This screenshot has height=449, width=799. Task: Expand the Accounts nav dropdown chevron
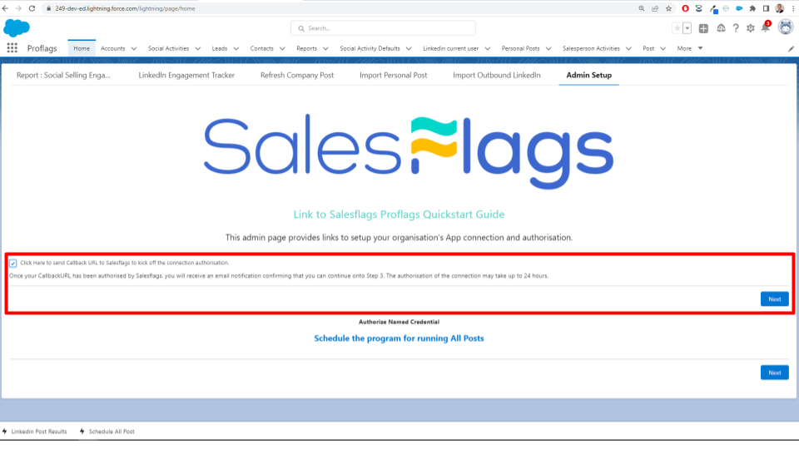click(133, 49)
